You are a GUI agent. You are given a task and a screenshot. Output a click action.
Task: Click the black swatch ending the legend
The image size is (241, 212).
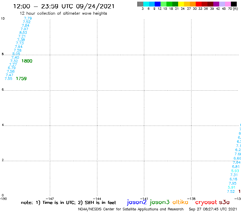pyautogui.click(x=234, y=4)
